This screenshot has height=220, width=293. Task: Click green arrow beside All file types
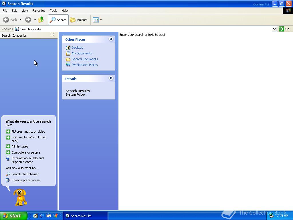pyautogui.click(x=8, y=146)
